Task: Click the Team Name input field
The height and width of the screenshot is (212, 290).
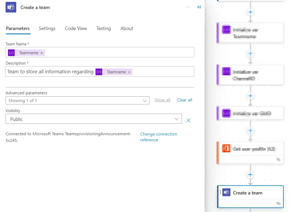Action: (100, 52)
